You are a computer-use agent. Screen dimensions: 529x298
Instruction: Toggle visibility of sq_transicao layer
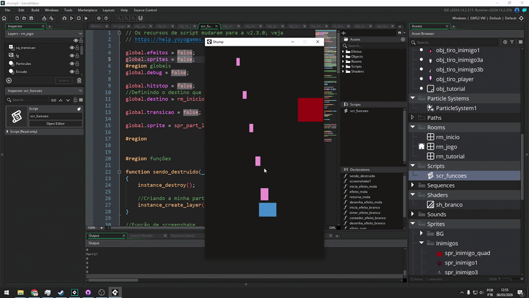[x=71, y=48]
